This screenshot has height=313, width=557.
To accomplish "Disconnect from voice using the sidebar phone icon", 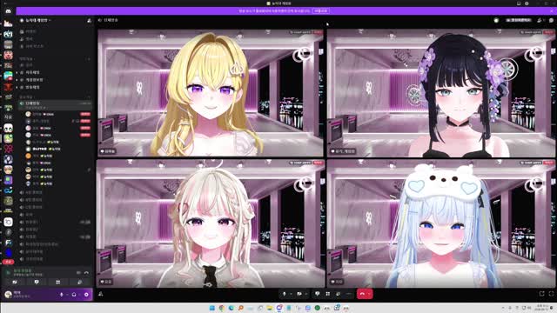I will pos(86,272).
